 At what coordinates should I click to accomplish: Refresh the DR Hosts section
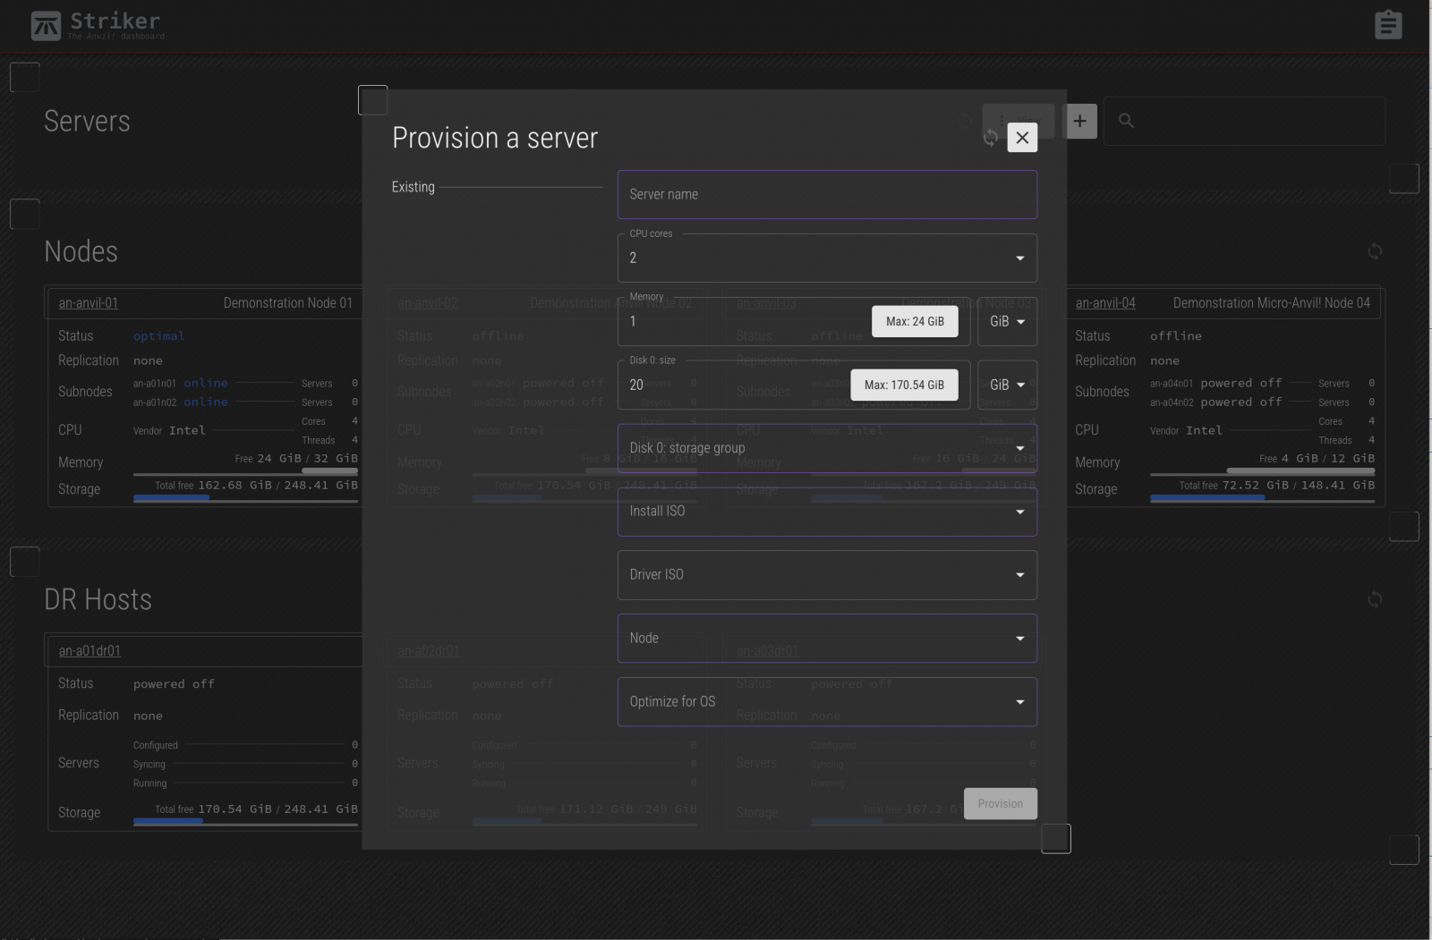[1374, 599]
